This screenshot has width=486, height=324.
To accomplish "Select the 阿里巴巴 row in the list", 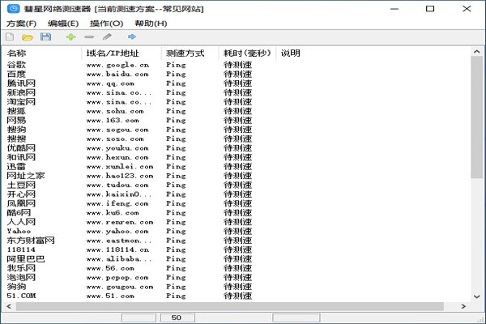I will (x=237, y=259).
